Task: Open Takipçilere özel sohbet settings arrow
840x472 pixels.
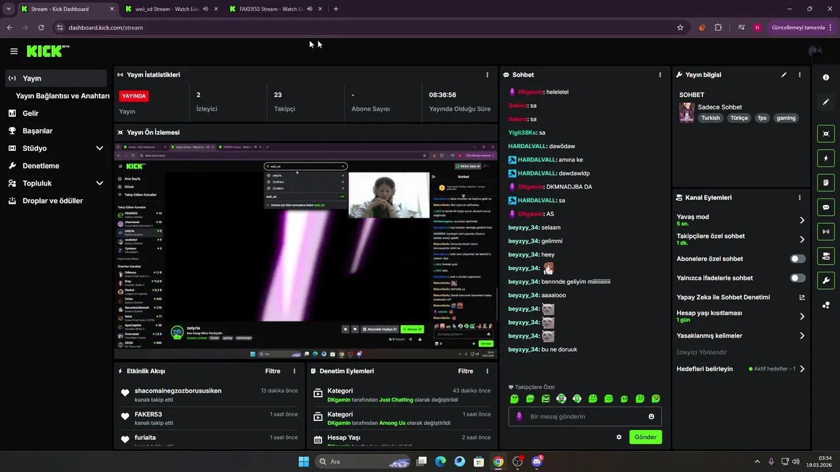Action: [802, 239]
